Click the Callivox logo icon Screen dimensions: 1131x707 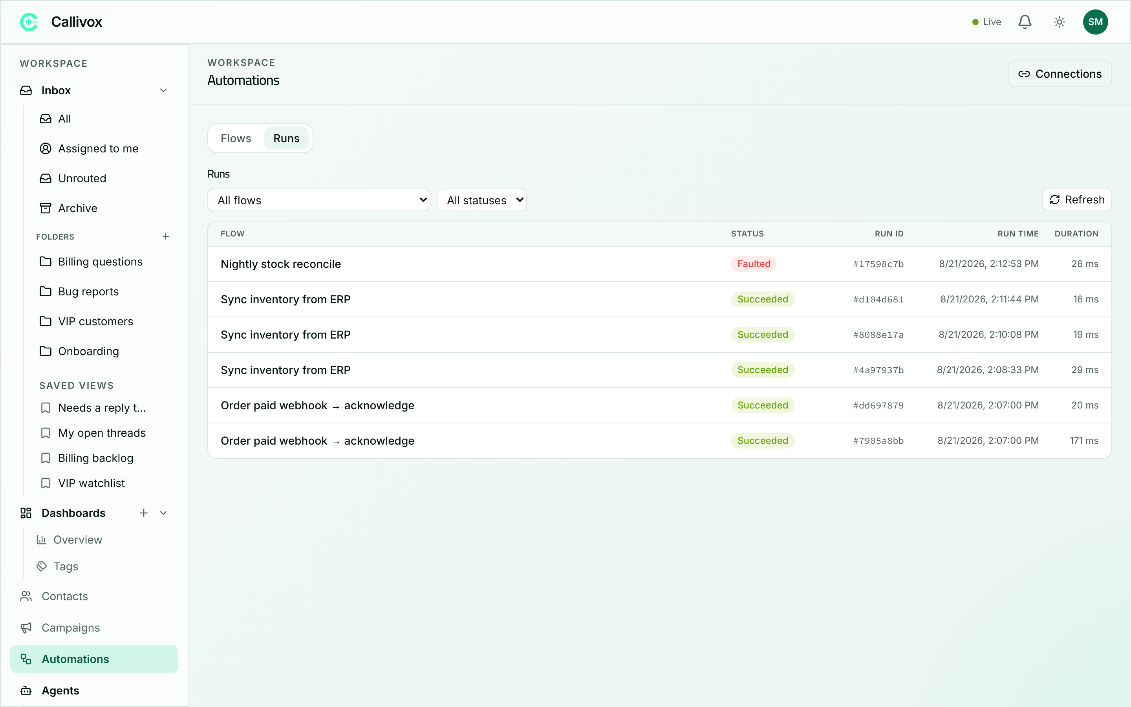point(29,22)
